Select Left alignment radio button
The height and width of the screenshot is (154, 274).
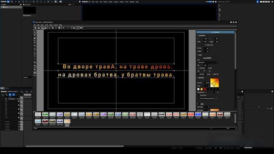(x=198, y=74)
